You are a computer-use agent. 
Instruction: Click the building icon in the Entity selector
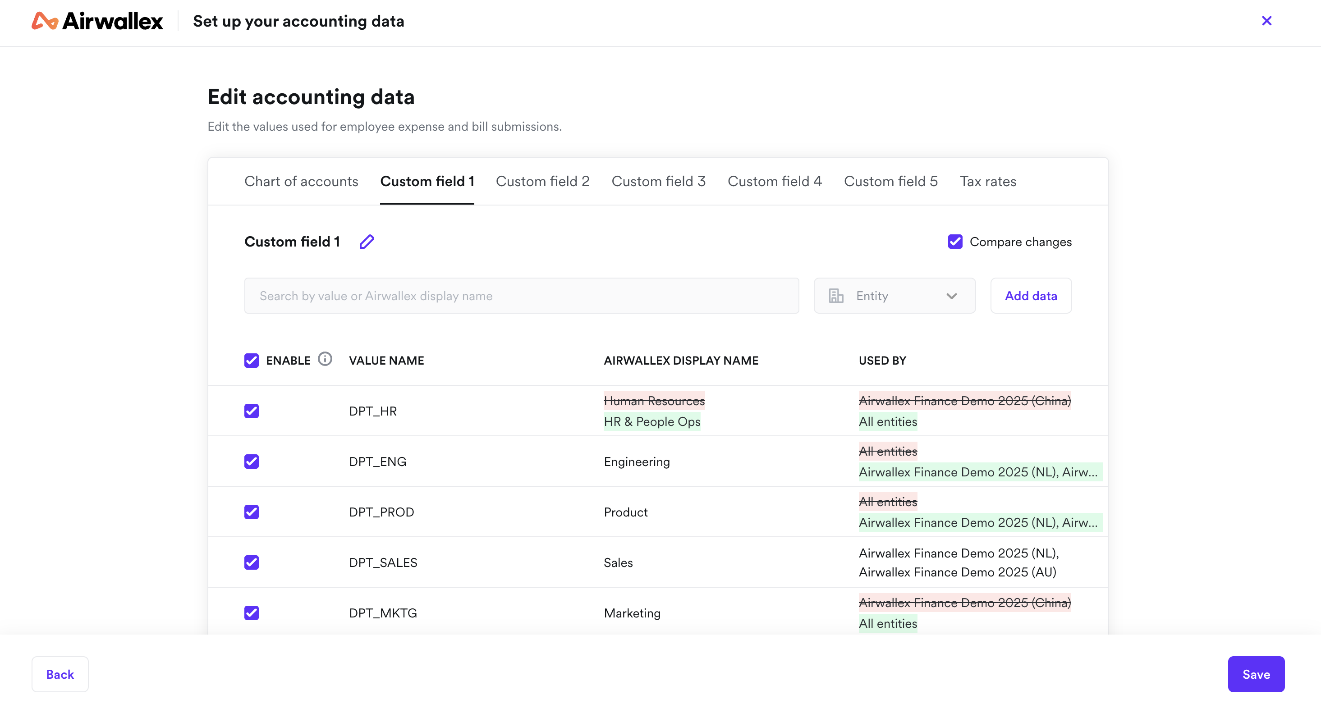(836, 296)
